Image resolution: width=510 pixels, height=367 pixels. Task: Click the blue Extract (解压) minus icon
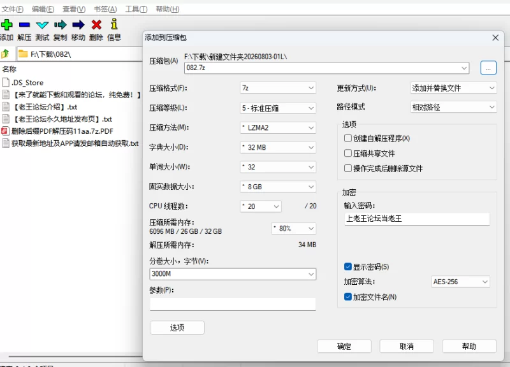pyautogui.click(x=24, y=25)
